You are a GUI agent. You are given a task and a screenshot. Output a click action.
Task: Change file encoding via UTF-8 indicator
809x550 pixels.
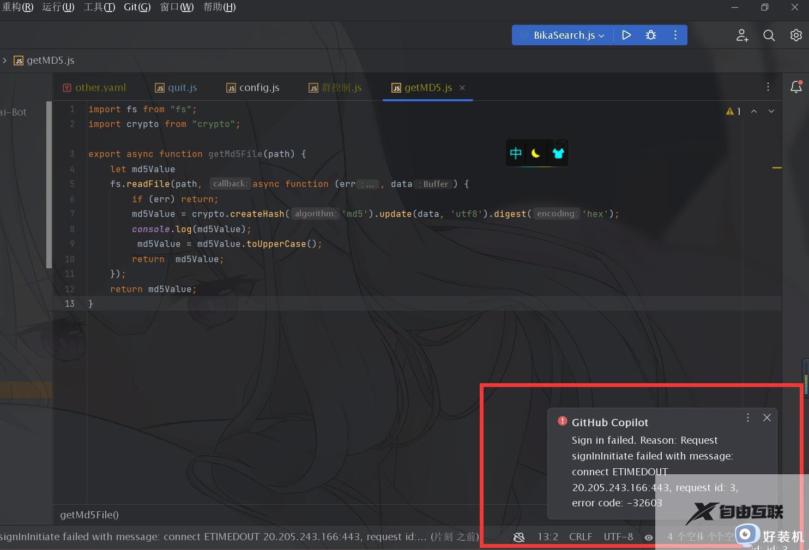[618, 537]
